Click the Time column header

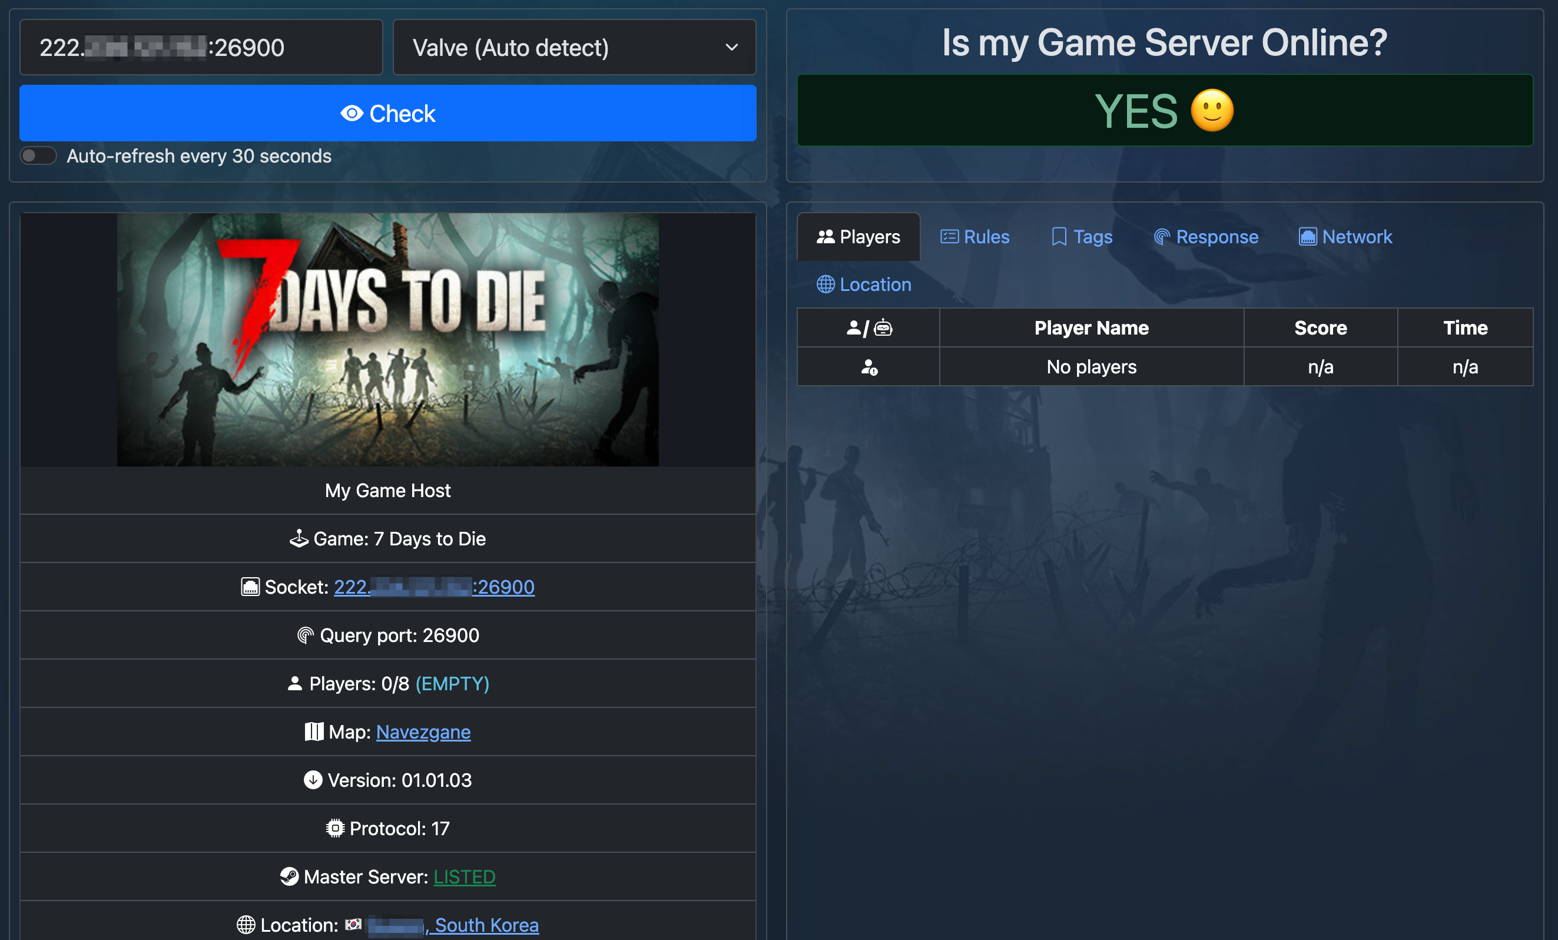click(x=1465, y=327)
